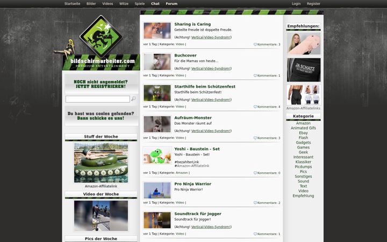Click the search input field

[97, 99]
